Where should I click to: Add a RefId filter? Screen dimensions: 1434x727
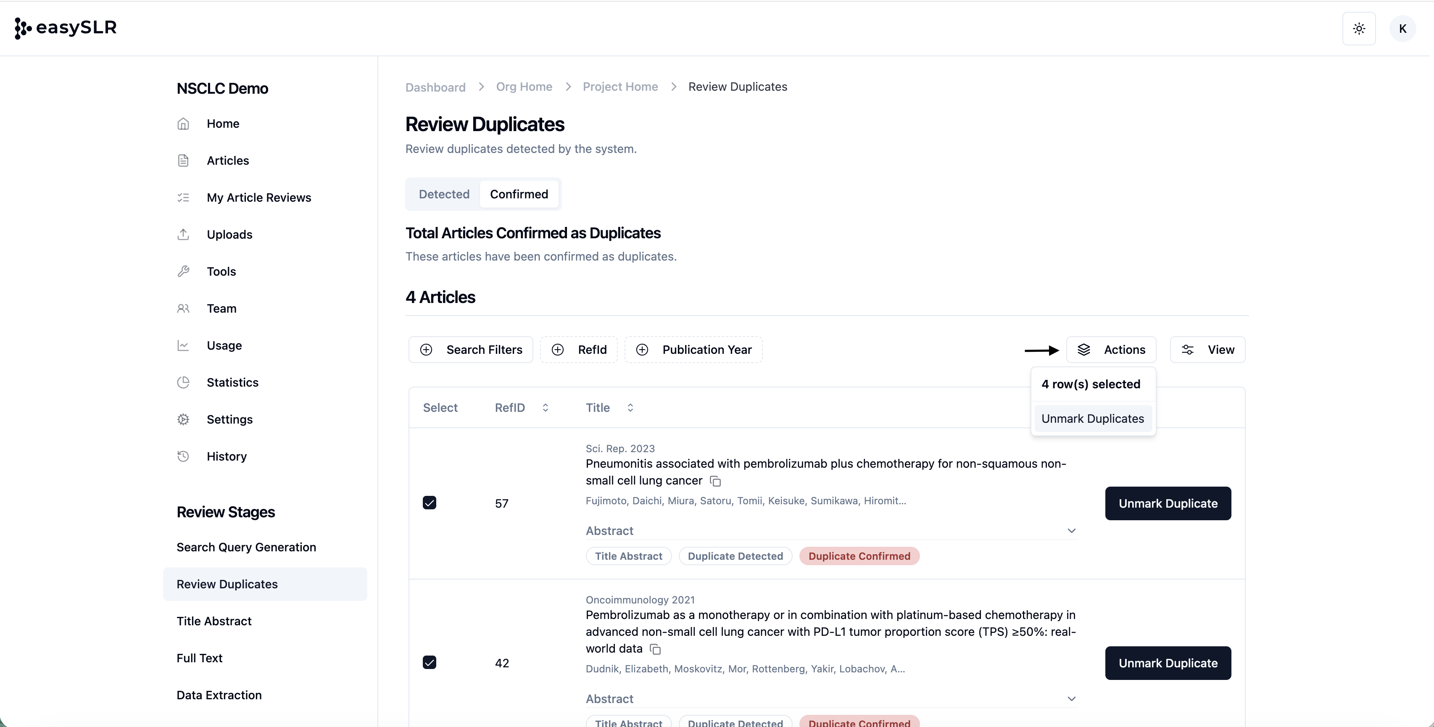579,350
